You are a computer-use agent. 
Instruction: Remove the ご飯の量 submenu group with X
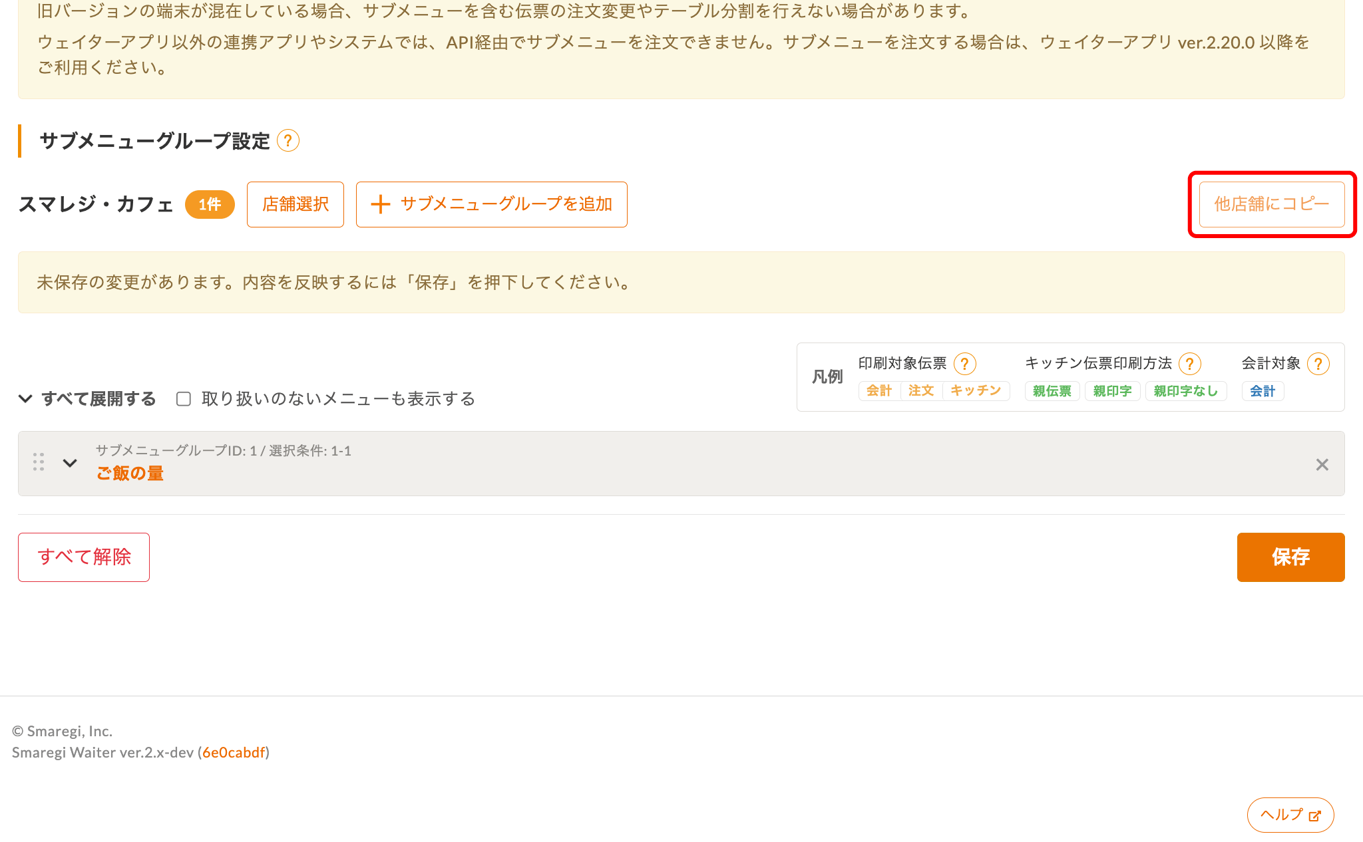pos(1322,465)
